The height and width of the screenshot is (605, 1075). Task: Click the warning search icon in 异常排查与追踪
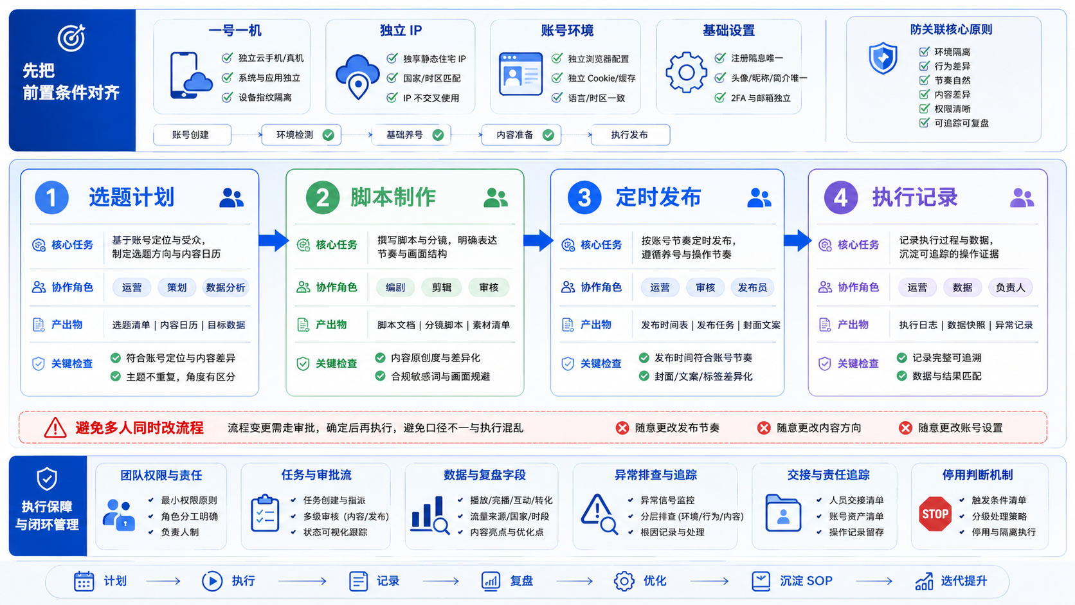click(x=599, y=514)
